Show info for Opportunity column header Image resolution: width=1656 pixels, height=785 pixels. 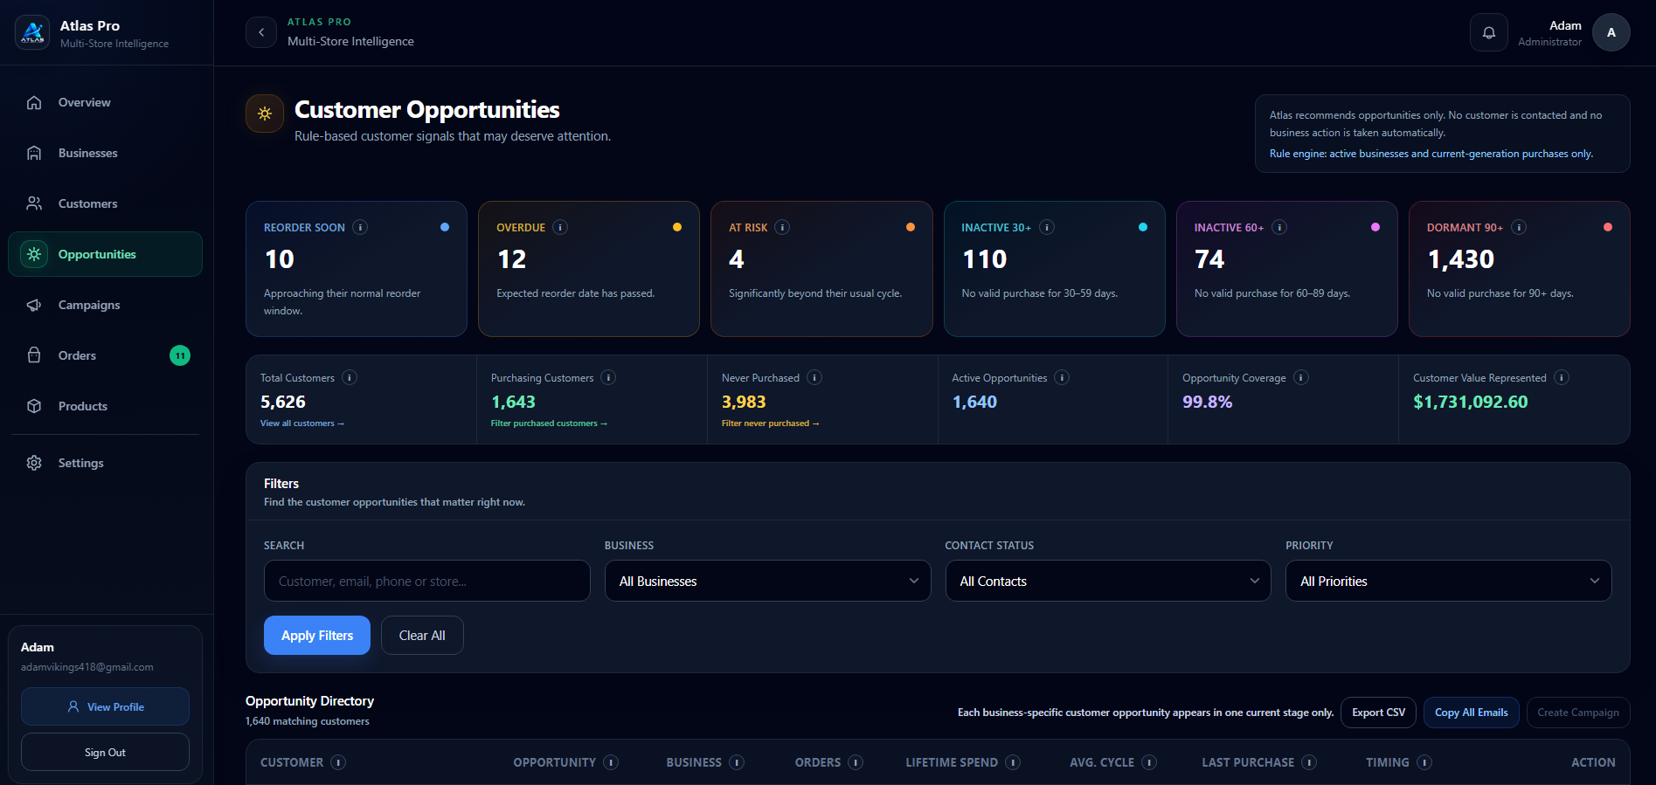click(611, 762)
